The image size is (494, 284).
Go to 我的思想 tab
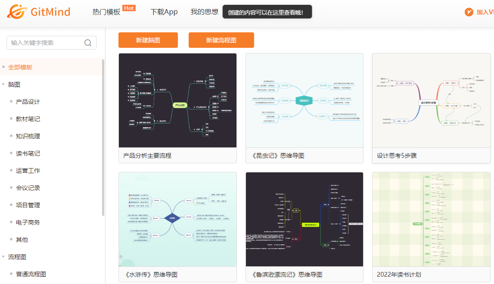[x=205, y=12]
